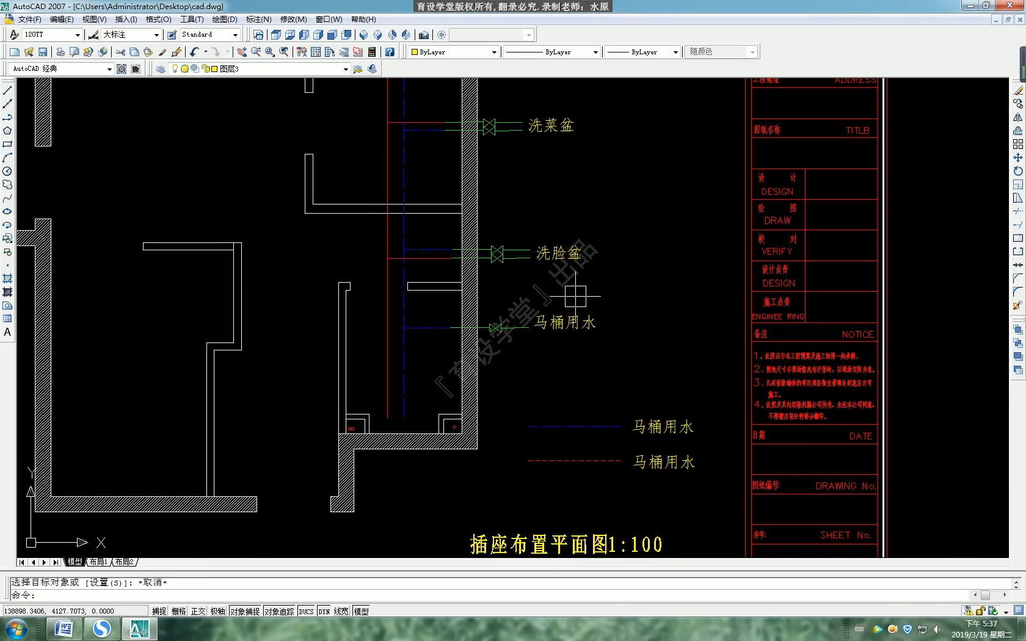Screen dimensions: 1026x641
Task: Click the Plot (print) icon
Action: tap(60, 52)
